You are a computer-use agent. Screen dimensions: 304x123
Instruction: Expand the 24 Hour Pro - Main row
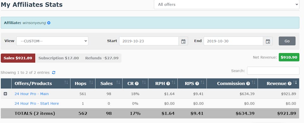click(x=5, y=94)
